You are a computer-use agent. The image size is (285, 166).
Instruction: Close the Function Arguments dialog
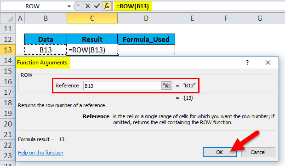[x=268, y=63]
